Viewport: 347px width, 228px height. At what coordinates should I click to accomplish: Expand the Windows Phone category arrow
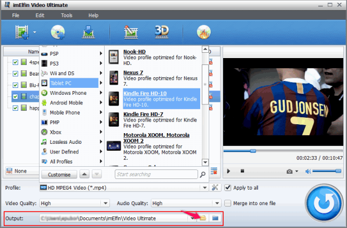[101, 93]
